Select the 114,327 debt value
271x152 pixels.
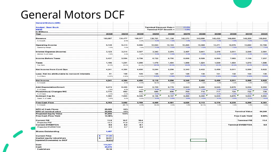tap(108, 145)
